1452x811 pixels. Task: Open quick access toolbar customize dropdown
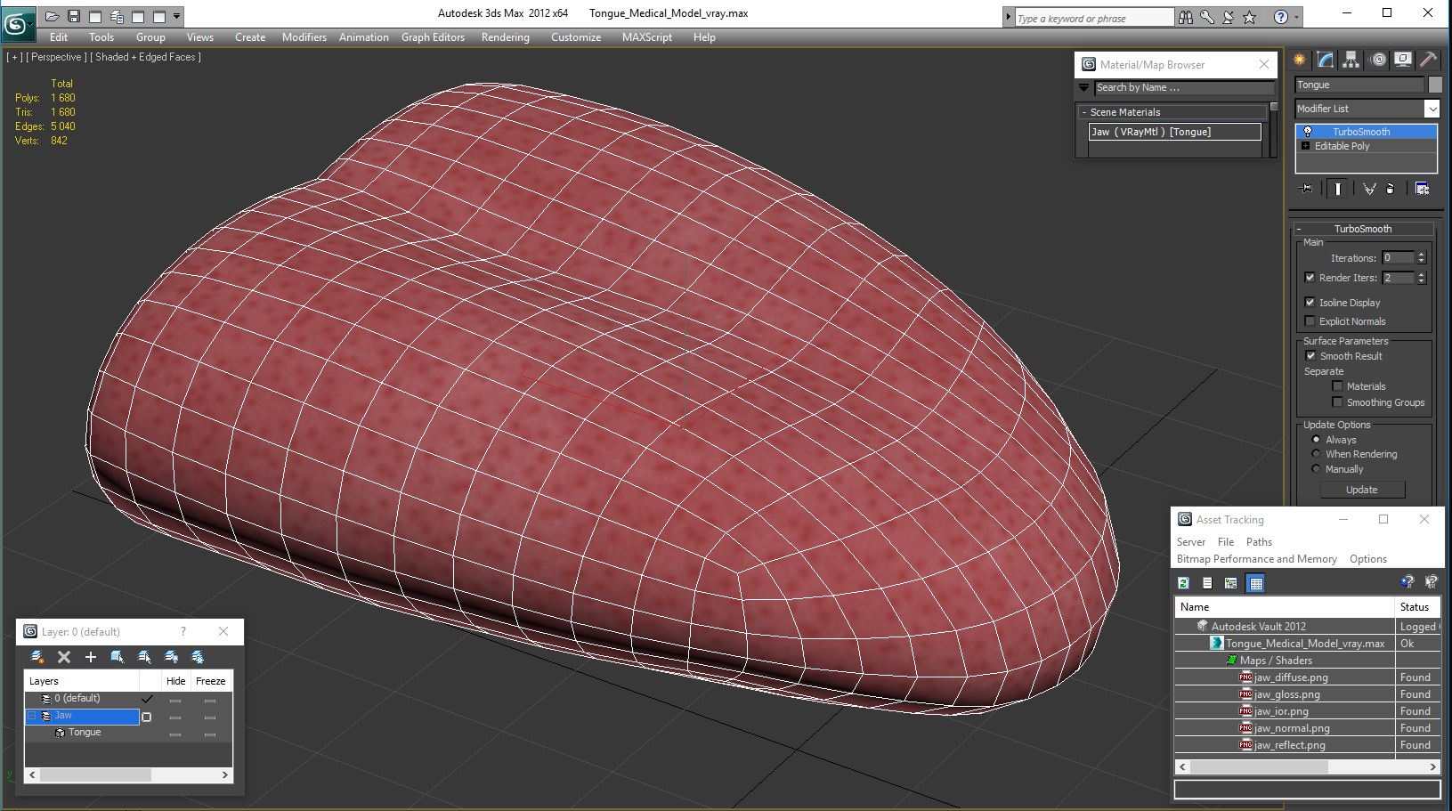click(176, 16)
